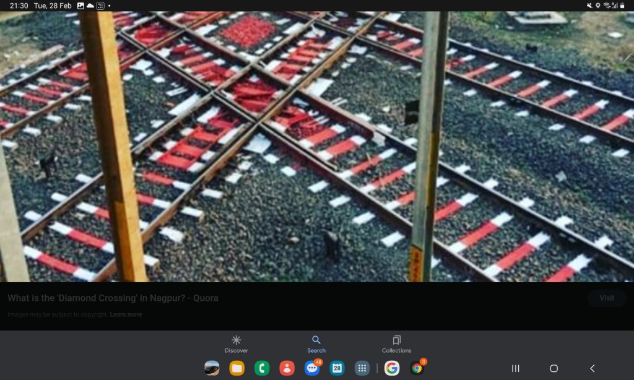634x380 pixels.
Task: Launch the Google app from taskbar
Action: pyautogui.click(x=392, y=368)
